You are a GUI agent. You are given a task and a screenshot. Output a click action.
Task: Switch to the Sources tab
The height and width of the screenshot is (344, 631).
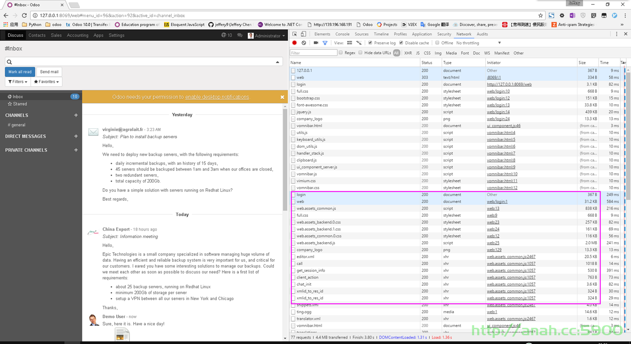tap(362, 34)
